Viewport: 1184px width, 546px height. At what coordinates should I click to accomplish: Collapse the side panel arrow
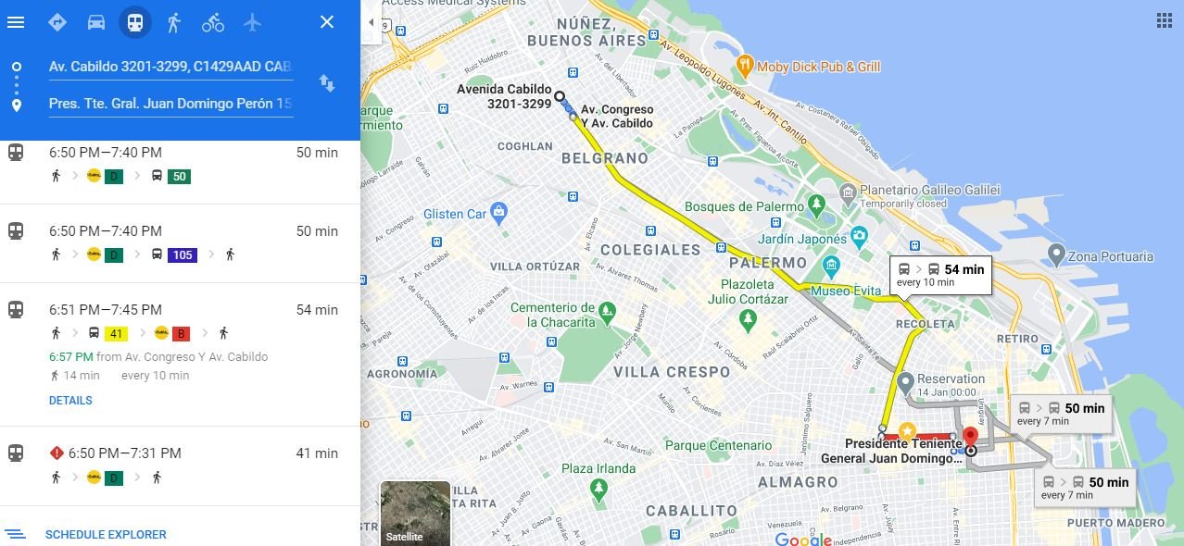pos(371,22)
